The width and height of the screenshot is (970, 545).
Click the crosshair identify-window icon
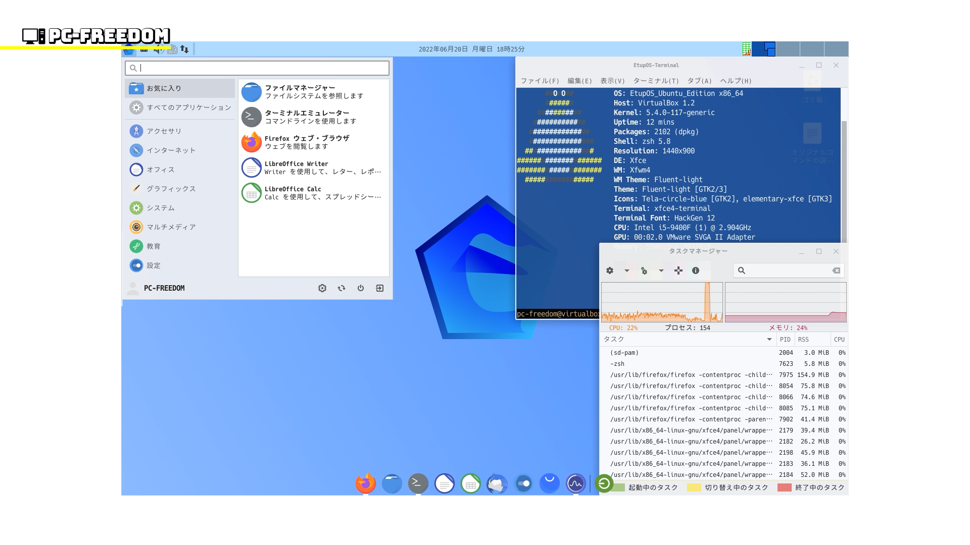(678, 271)
